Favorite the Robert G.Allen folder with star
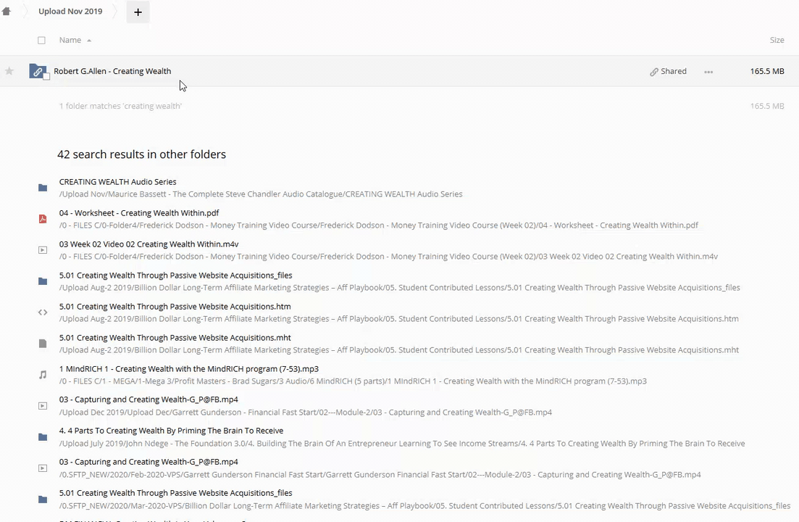Image resolution: width=799 pixels, height=522 pixels. coord(9,71)
